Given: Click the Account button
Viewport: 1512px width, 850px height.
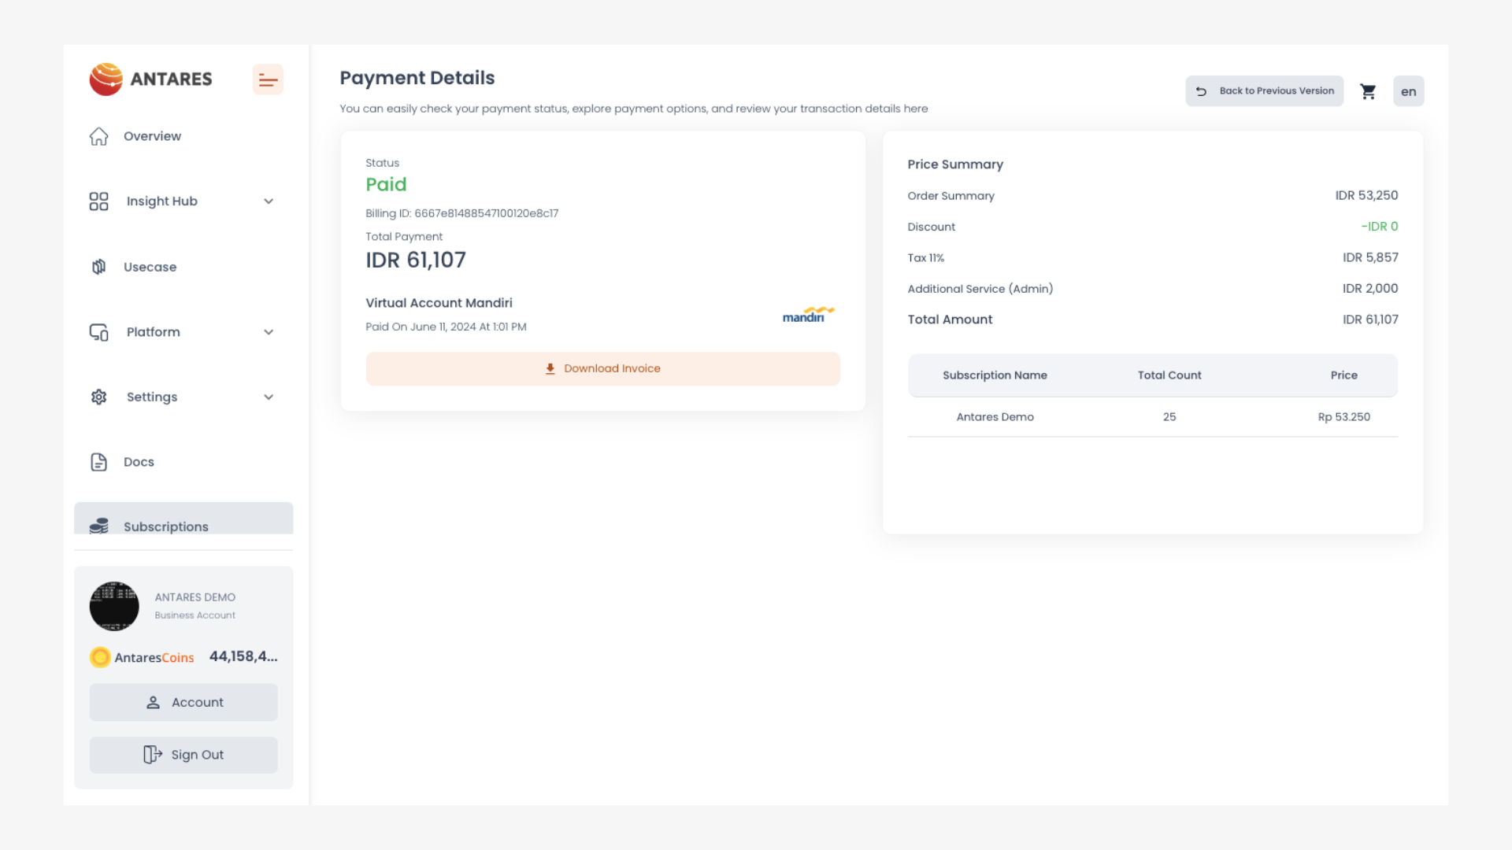Looking at the screenshot, I should 183,702.
